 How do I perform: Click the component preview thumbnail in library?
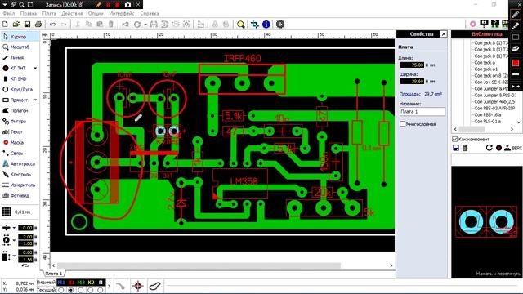tap(486, 221)
